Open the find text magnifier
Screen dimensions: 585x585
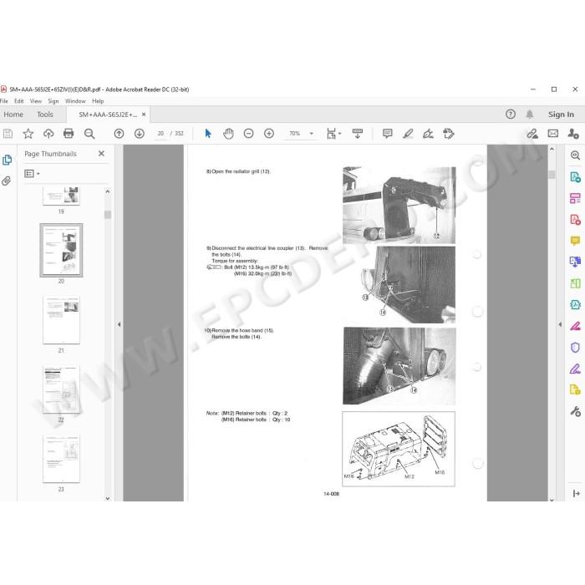[x=89, y=134]
